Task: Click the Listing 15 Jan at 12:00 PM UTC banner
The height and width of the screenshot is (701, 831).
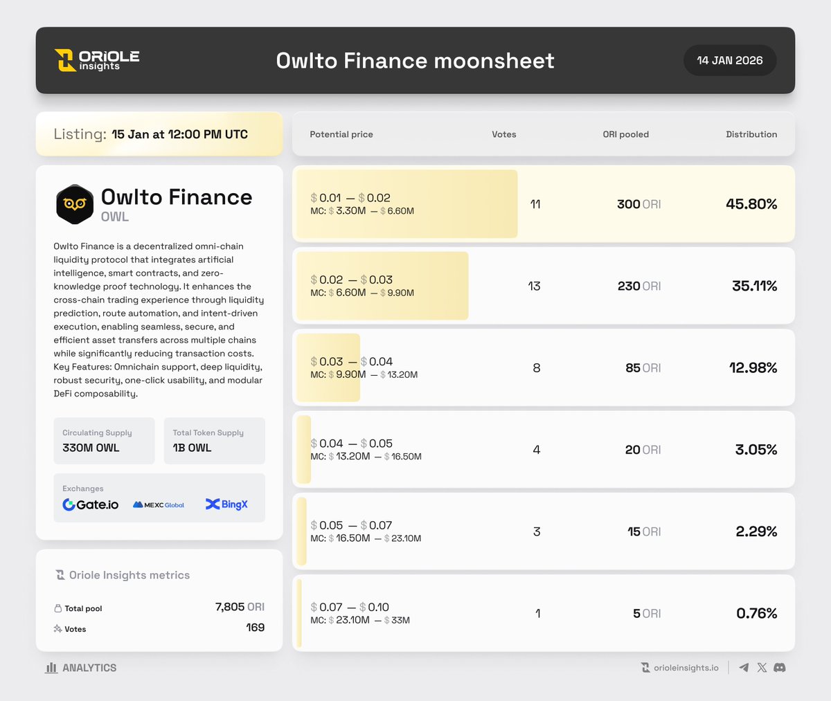Action: (159, 134)
